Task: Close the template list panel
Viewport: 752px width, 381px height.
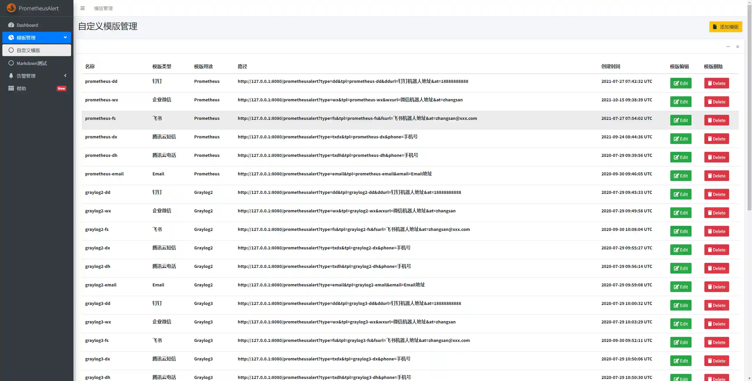Action: 737,46
